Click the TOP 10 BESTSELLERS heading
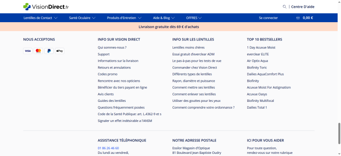The width and height of the screenshot is (341, 156). tap(264, 39)
